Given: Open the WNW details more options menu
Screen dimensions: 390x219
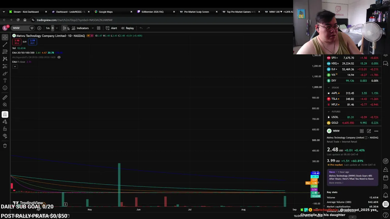Looking at the screenshot, I should (376, 131).
